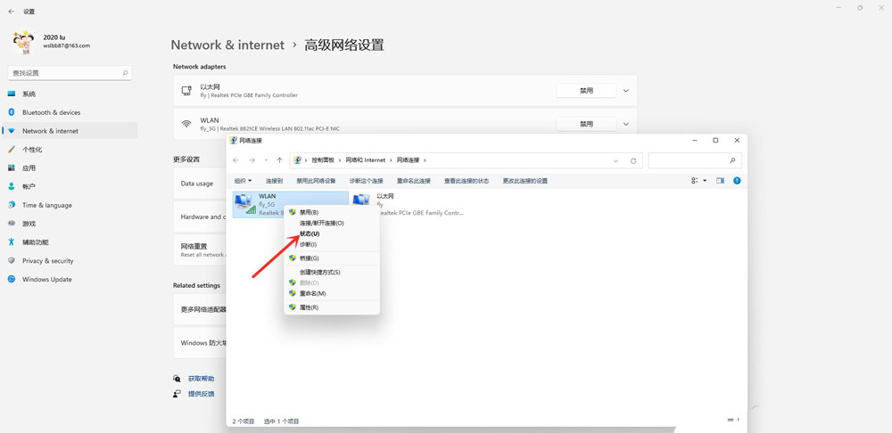This screenshot has width=892, height=433.
Task: Choose 重命名(M) from context menu
Action: pos(332,293)
